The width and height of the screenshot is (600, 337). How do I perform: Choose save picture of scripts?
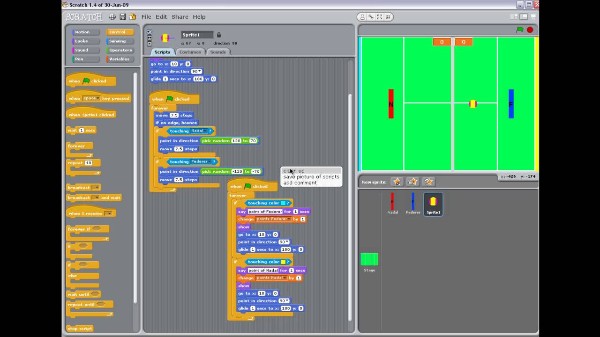click(x=311, y=177)
